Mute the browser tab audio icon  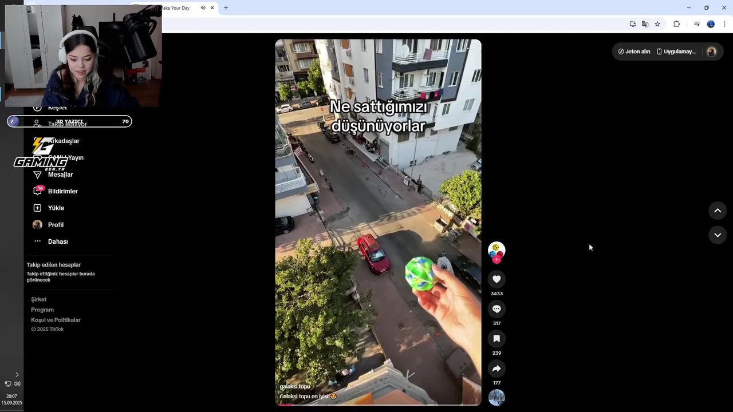click(203, 8)
